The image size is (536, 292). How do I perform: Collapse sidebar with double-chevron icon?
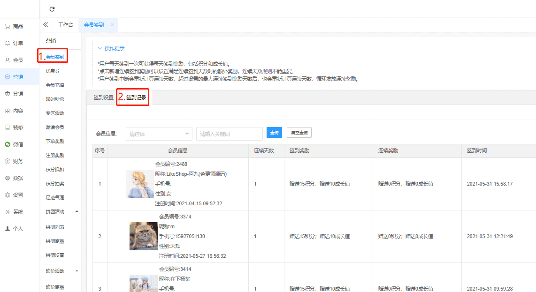pyautogui.click(x=46, y=25)
